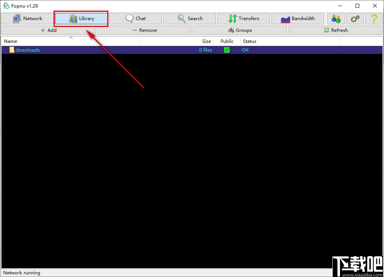The width and height of the screenshot is (384, 277).
Task: Switch to the Library tab
Action: 81,19
